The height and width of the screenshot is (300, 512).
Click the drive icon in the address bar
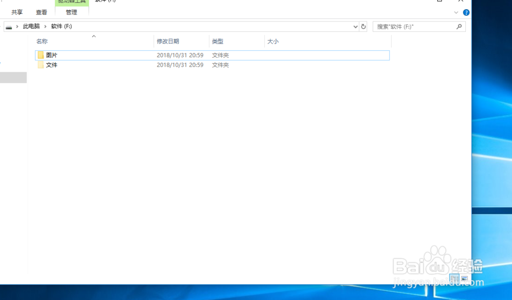tap(9, 26)
